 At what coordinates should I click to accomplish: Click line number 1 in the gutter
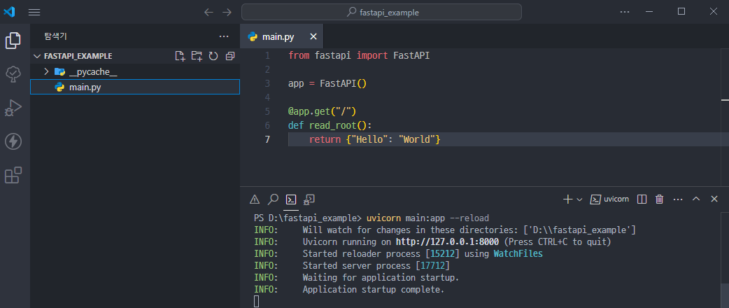click(x=267, y=55)
